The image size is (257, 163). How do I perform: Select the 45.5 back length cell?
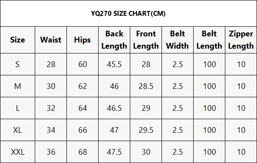tap(114, 64)
